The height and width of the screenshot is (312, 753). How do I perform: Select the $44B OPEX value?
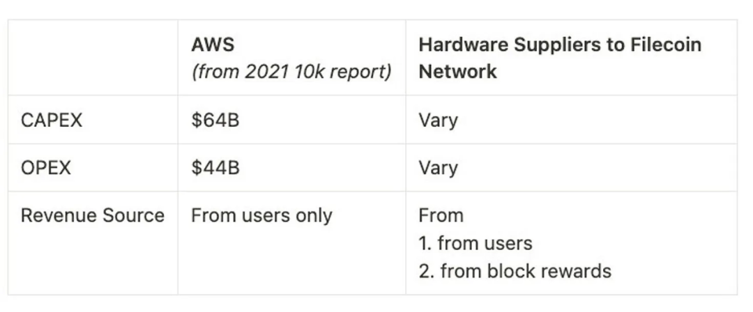click(215, 168)
